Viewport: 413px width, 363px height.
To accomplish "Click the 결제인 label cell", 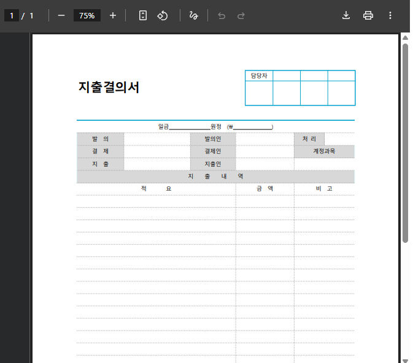I will click(x=213, y=151).
